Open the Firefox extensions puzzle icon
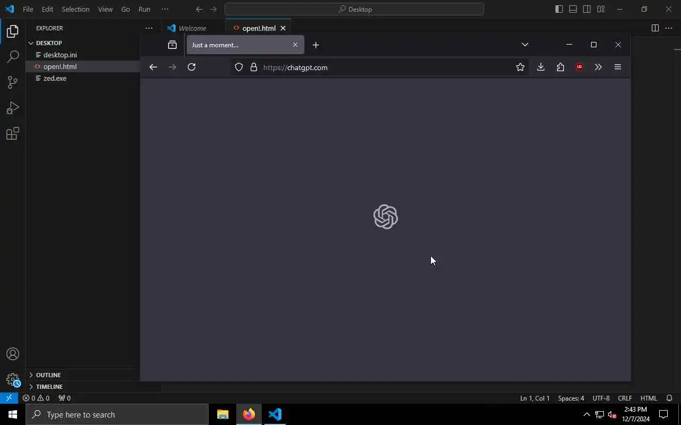Image resolution: width=681 pixels, height=425 pixels. (560, 67)
